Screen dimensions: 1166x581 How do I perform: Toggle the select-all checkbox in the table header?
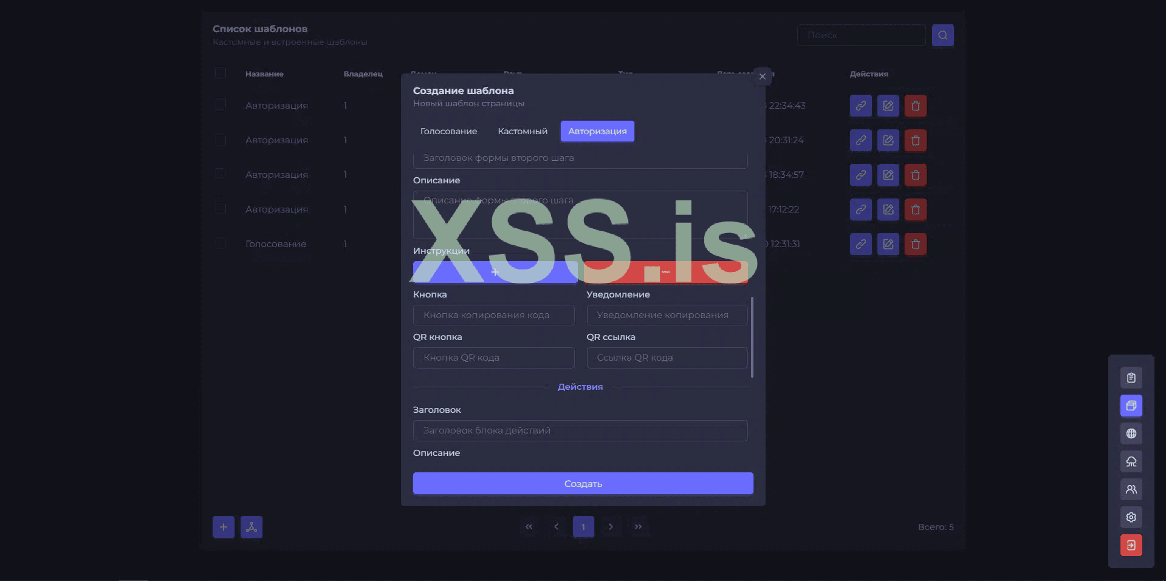220,73
